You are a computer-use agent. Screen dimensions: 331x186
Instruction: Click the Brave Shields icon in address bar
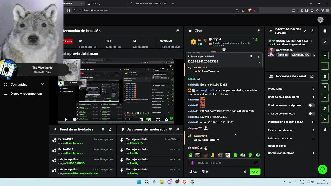point(250,10)
